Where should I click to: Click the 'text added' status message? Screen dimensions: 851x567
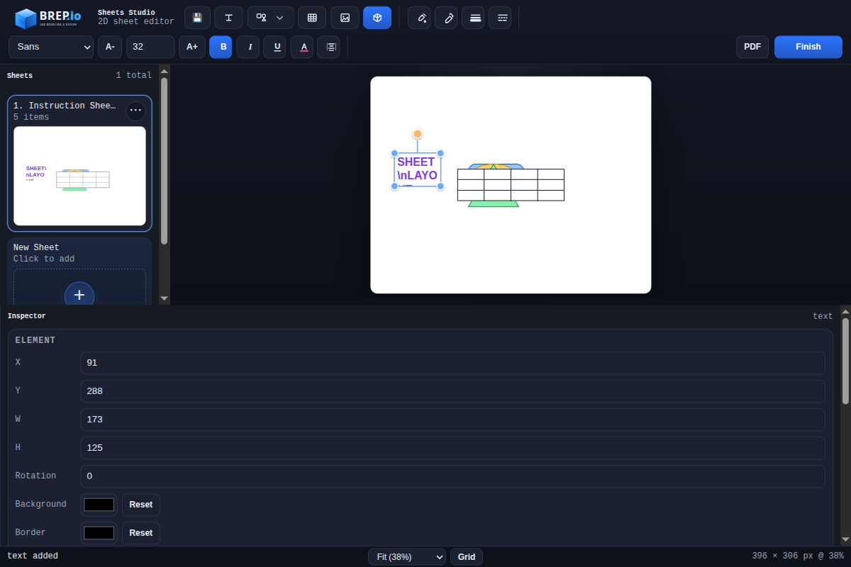point(33,556)
